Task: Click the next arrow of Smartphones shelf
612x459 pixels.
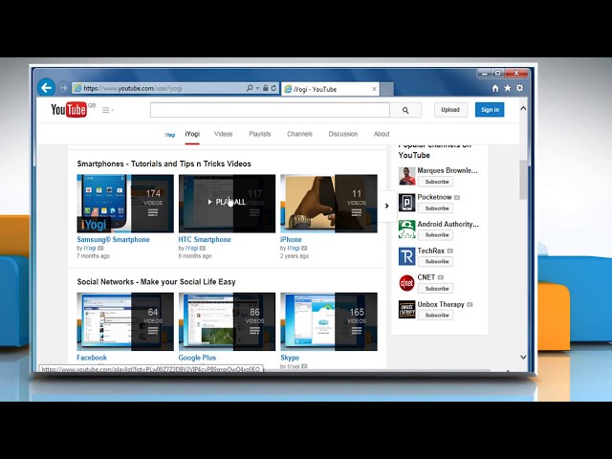Action: [x=387, y=207]
